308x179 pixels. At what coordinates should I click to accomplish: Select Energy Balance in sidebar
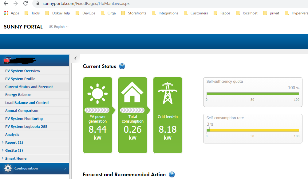coord(18,95)
